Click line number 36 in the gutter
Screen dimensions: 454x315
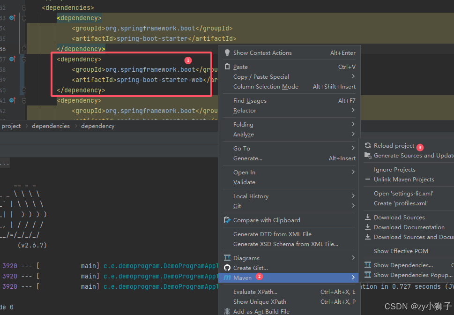[3, 49]
